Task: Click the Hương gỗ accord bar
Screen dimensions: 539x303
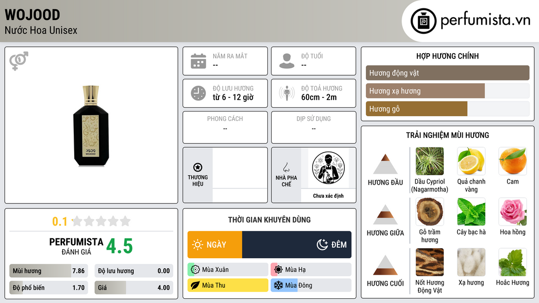Action: click(447, 109)
